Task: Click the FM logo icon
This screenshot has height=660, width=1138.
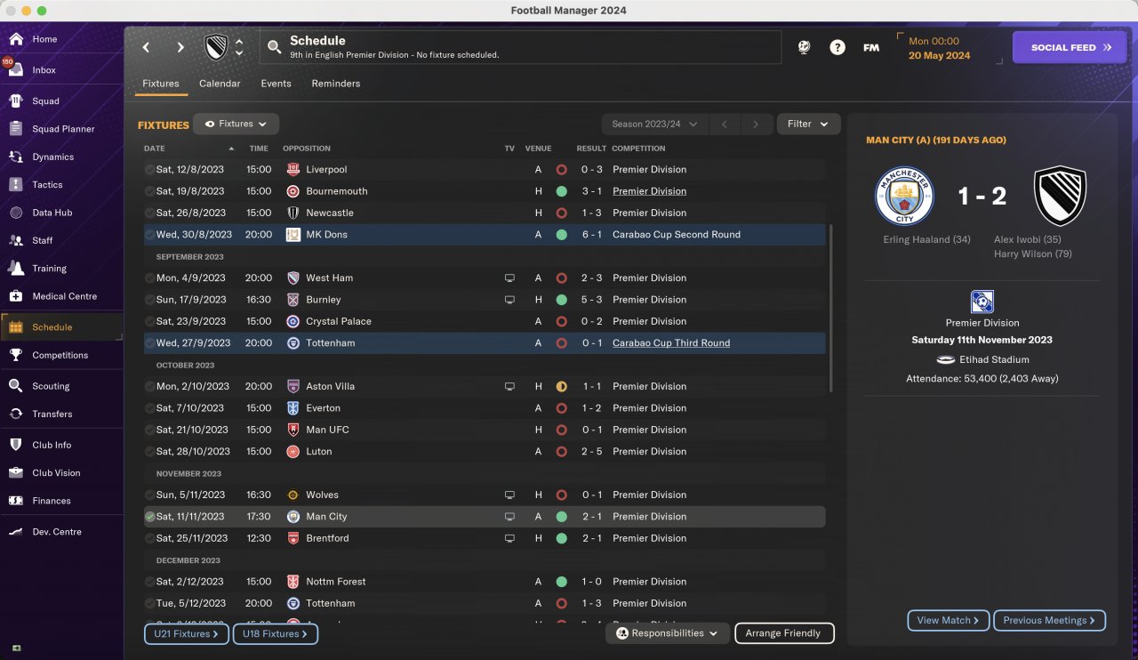Action: pos(871,48)
